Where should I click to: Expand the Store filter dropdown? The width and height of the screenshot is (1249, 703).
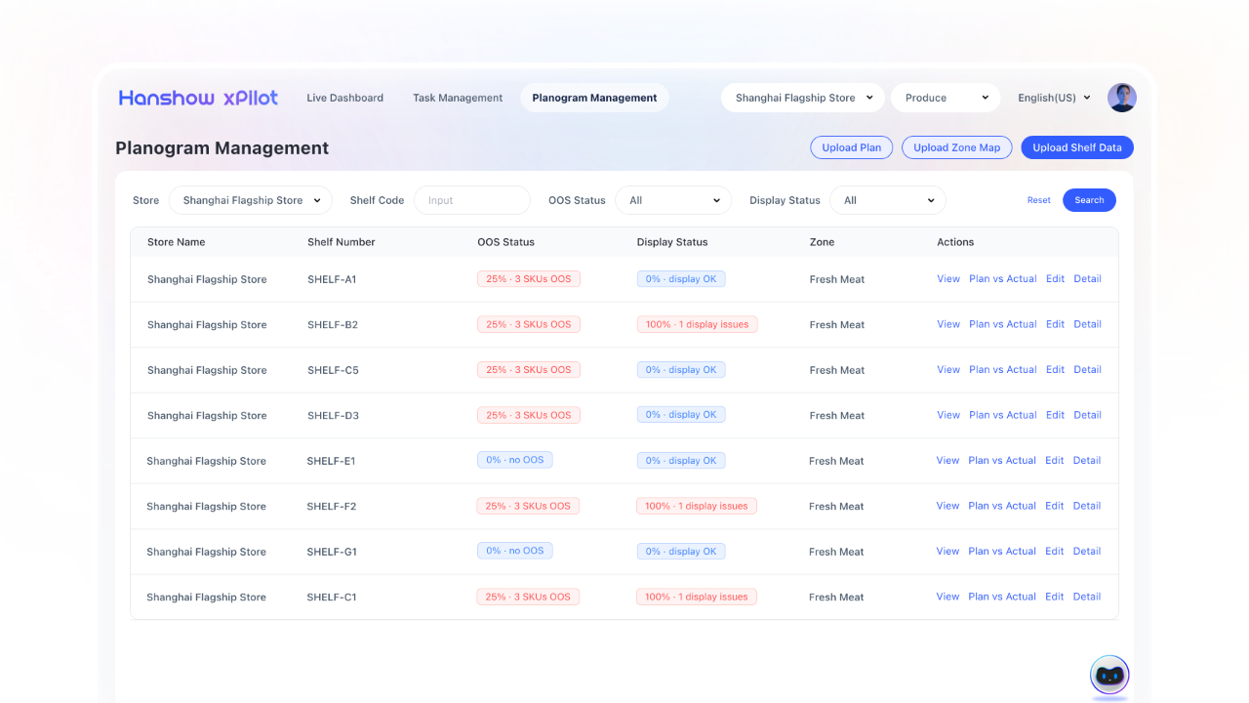point(251,200)
